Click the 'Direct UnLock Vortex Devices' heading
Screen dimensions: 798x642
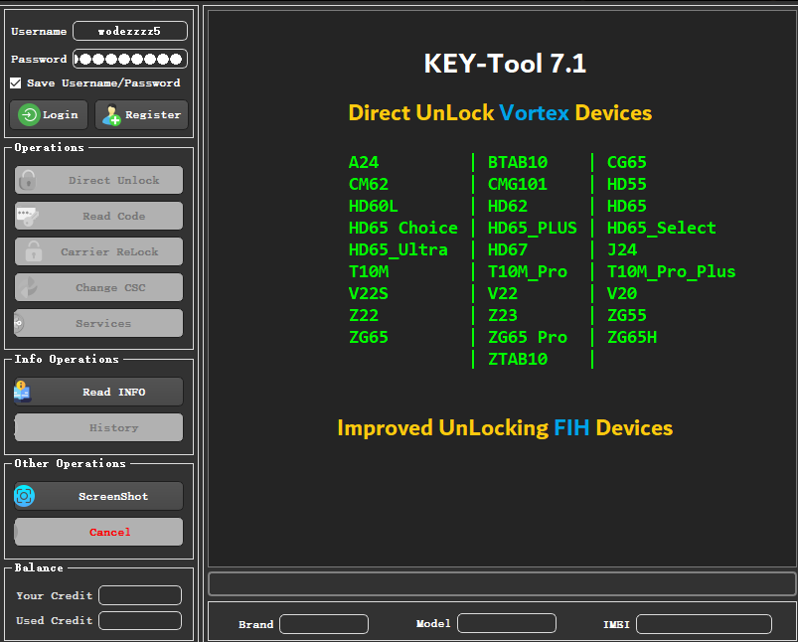500,113
